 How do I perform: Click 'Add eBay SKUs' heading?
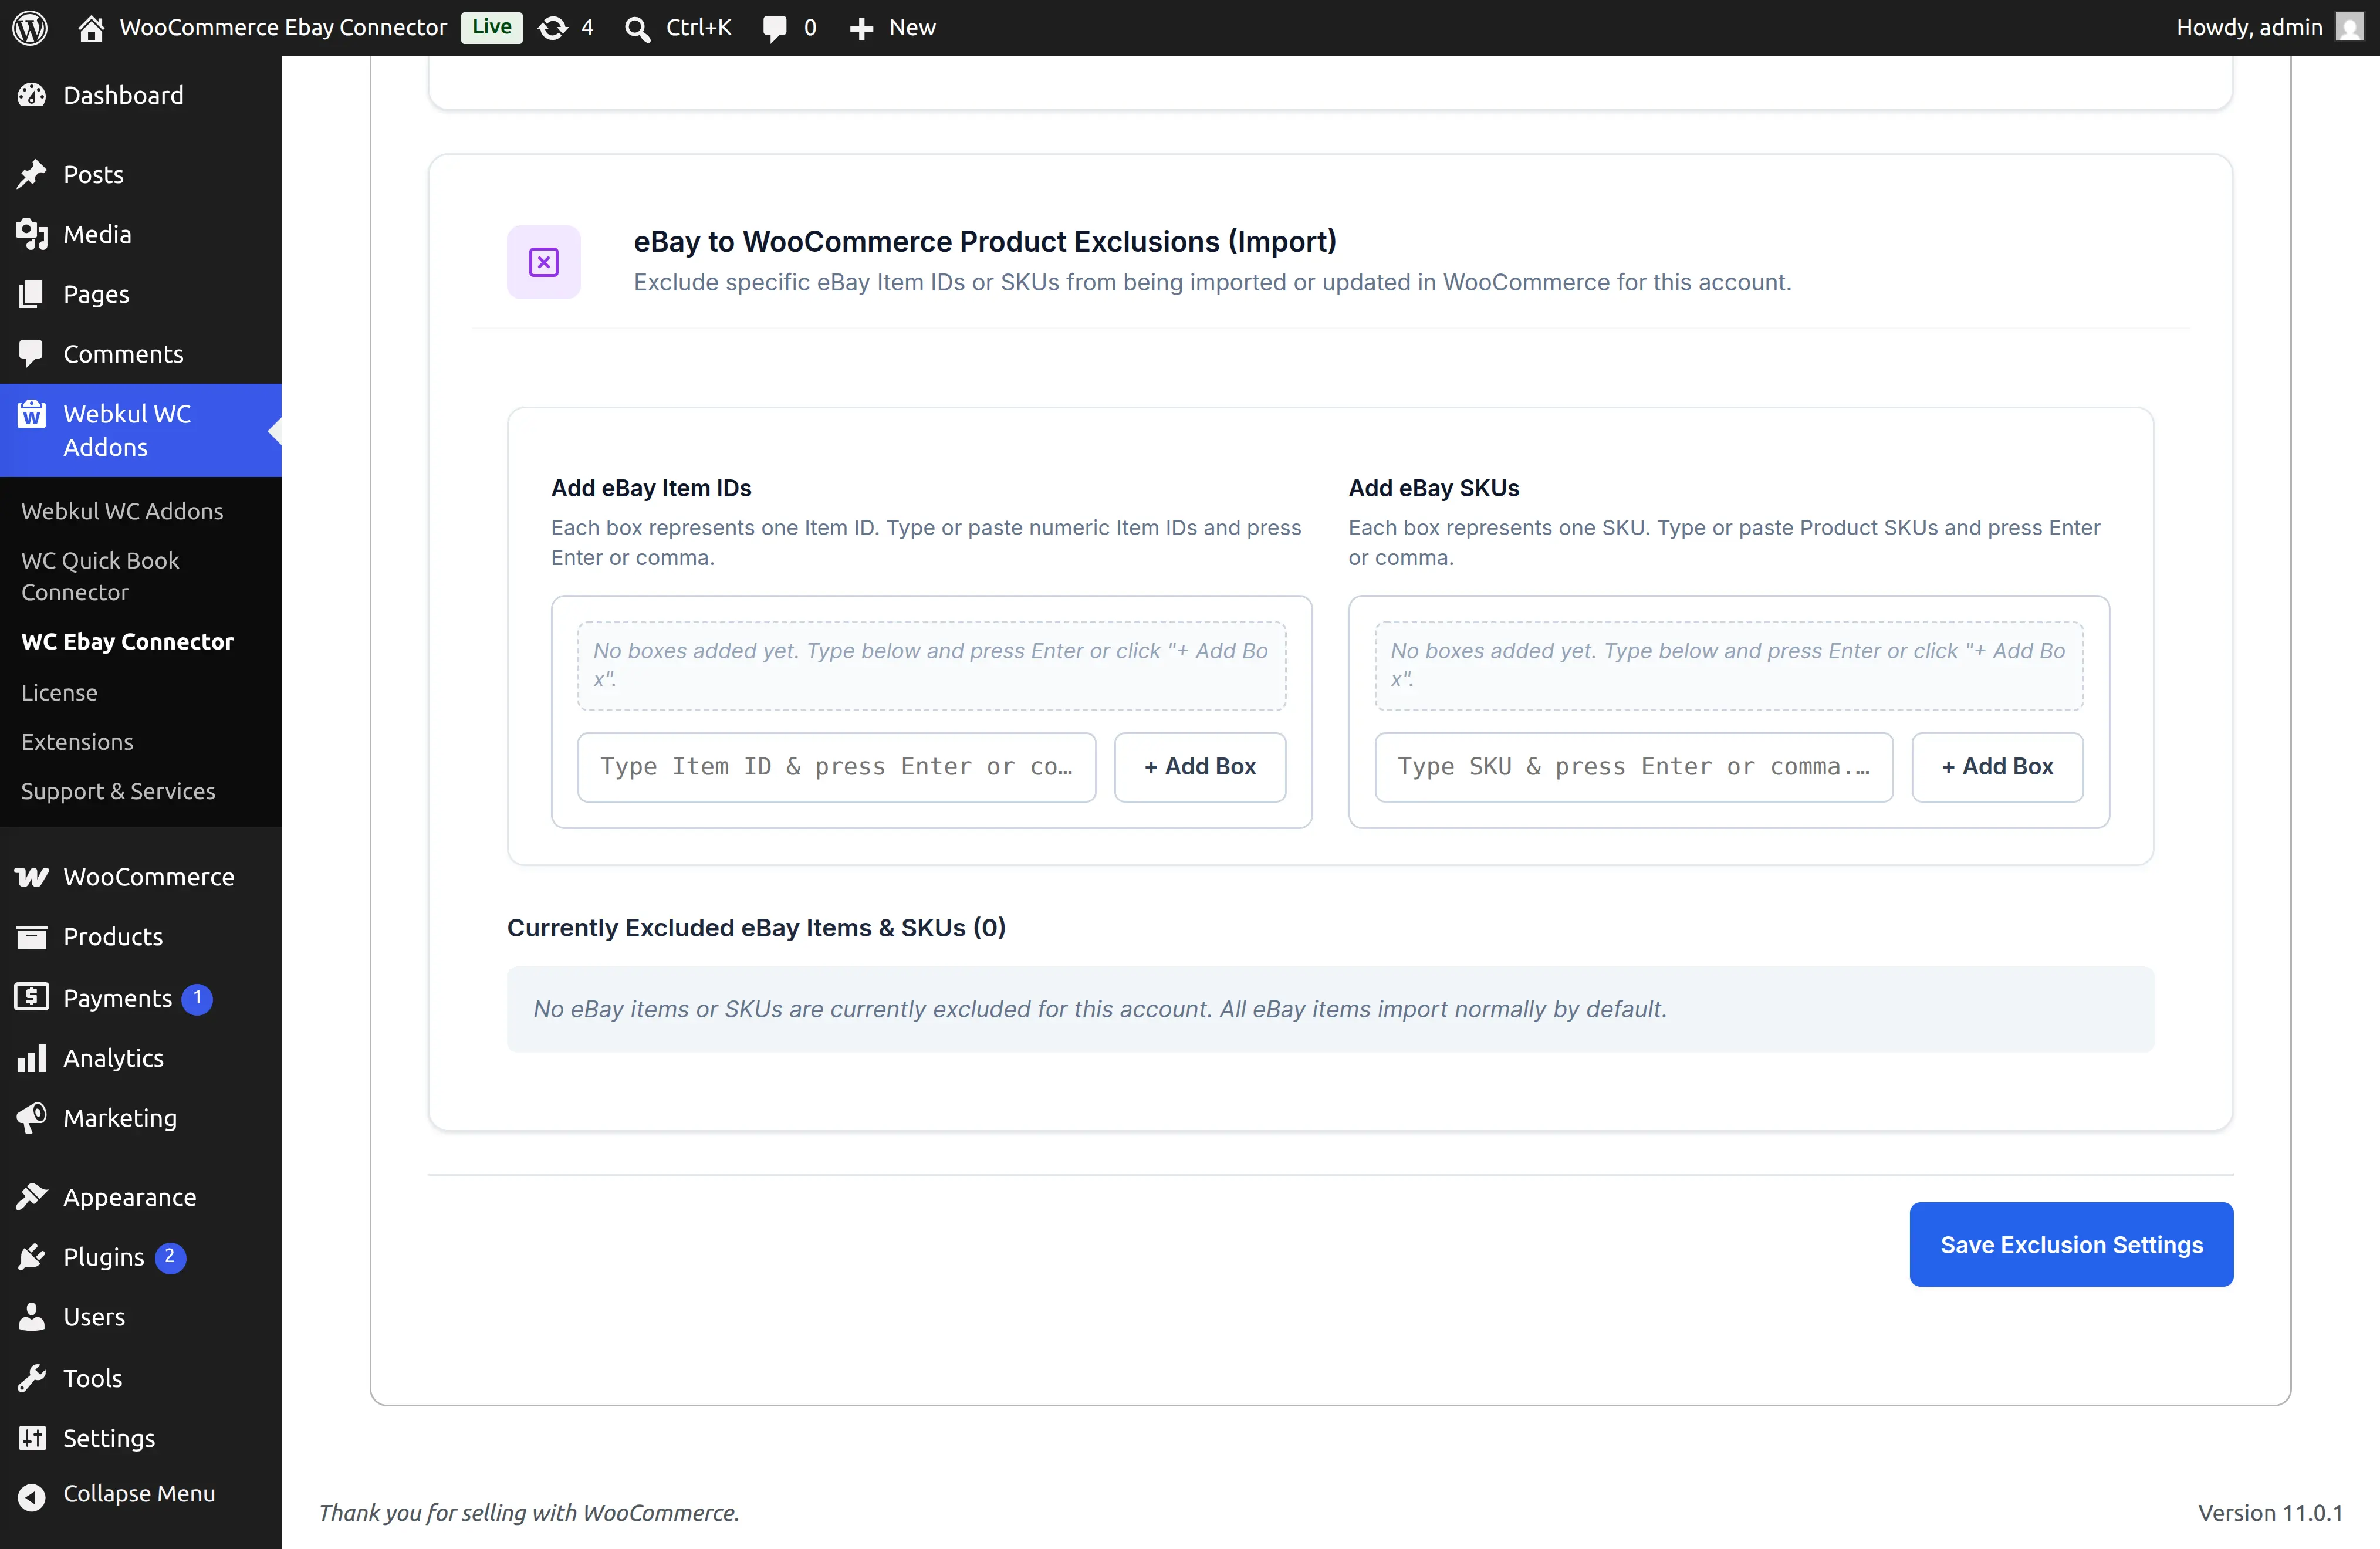[x=1433, y=488]
